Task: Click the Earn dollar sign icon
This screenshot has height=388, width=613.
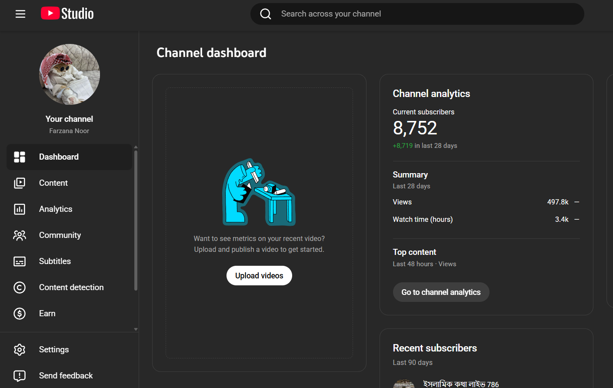Action: click(x=20, y=314)
